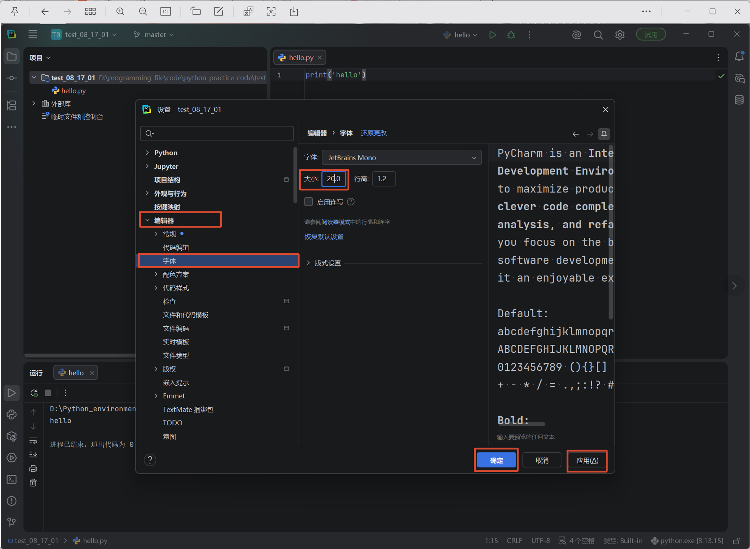Open Problems tool window icon
The image size is (750, 549).
(x=12, y=501)
